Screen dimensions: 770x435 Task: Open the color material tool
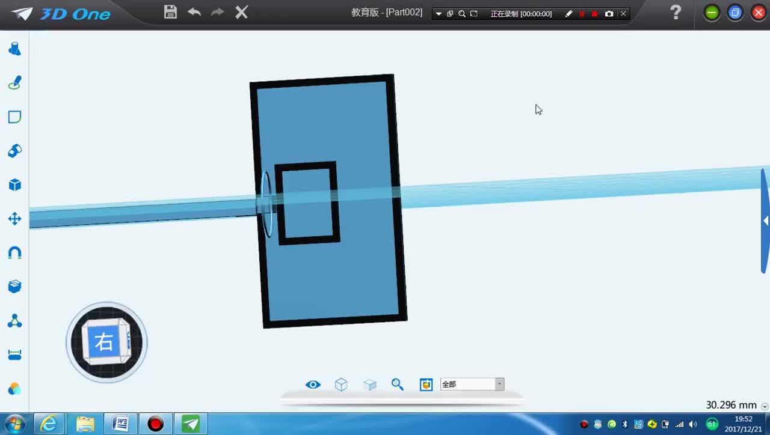pos(14,389)
